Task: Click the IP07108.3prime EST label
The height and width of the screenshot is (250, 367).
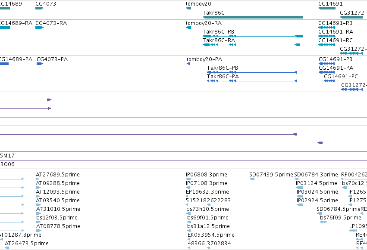Action: pos(206,183)
